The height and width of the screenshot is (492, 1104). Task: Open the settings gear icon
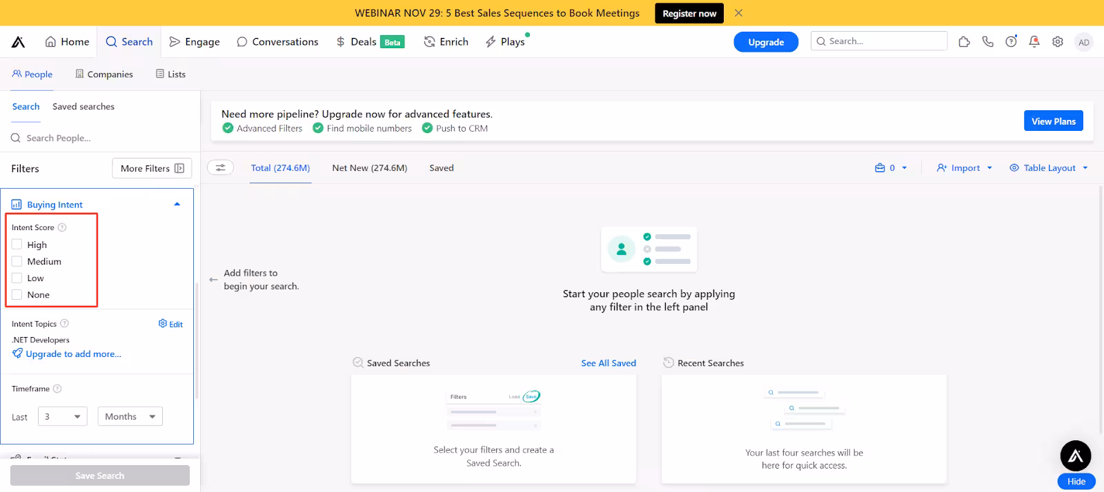tap(1057, 42)
